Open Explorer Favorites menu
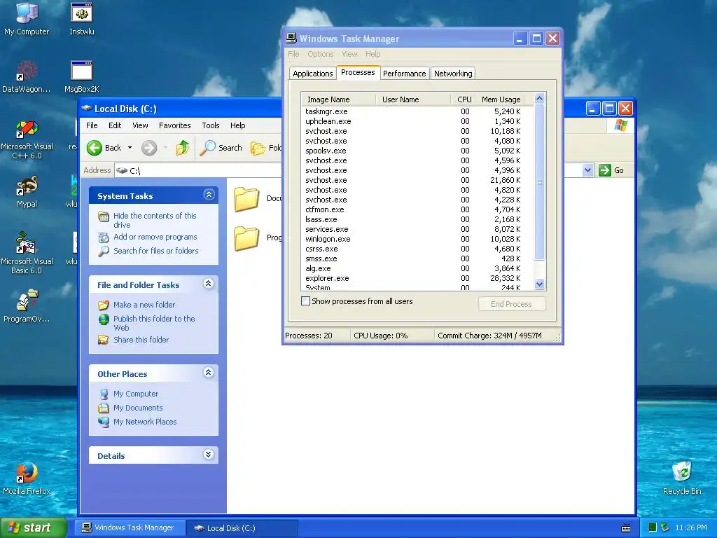This screenshot has height=538, width=717. tap(174, 125)
